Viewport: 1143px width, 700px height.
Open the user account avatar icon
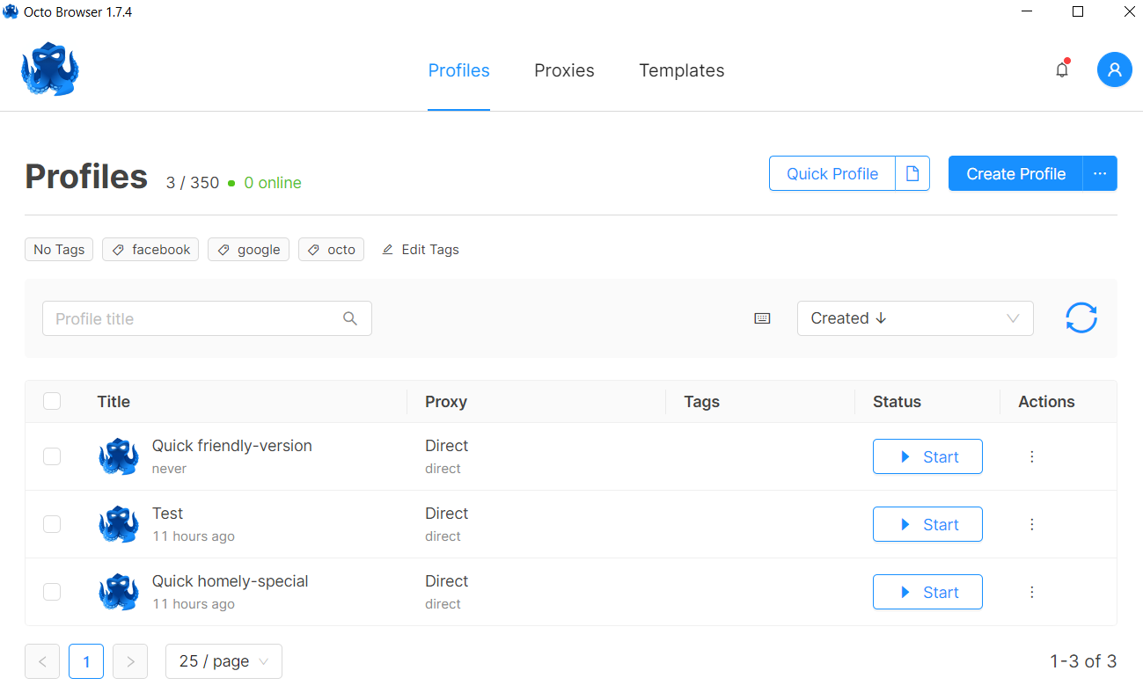[1114, 70]
